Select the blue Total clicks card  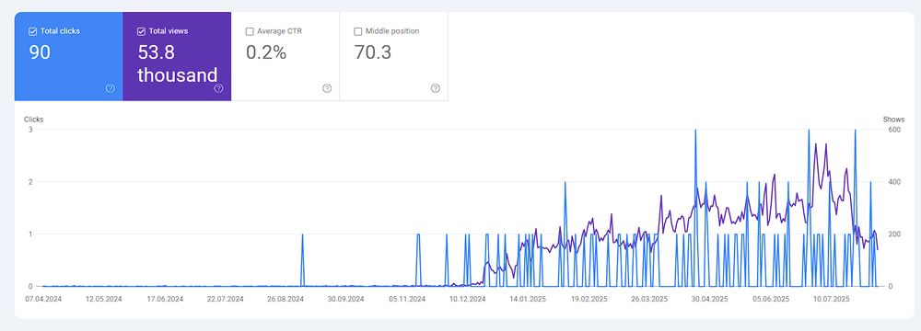[69, 56]
